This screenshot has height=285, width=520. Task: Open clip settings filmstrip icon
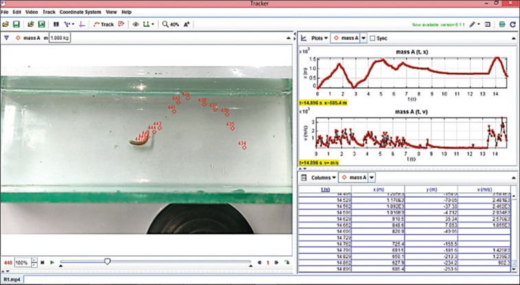(x=56, y=24)
